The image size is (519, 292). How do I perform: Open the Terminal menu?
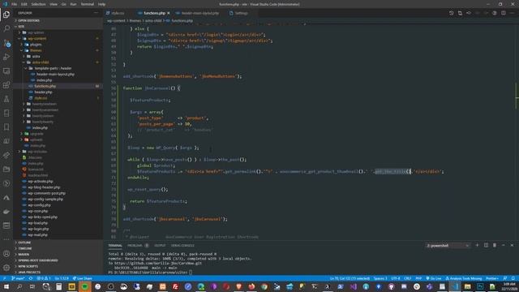(87, 4)
